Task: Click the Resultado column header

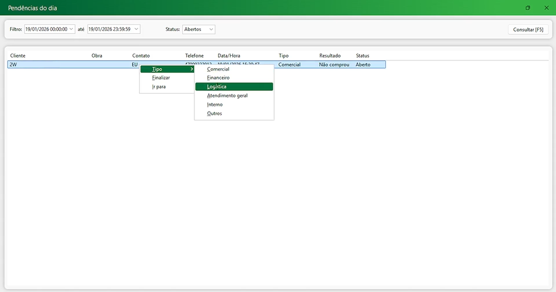Action: pyautogui.click(x=330, y=56)
